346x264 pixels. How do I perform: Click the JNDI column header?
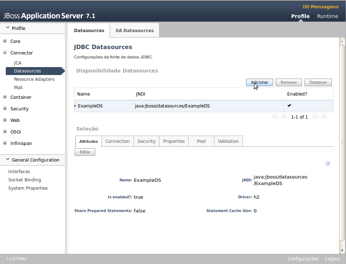pos(140,94)
